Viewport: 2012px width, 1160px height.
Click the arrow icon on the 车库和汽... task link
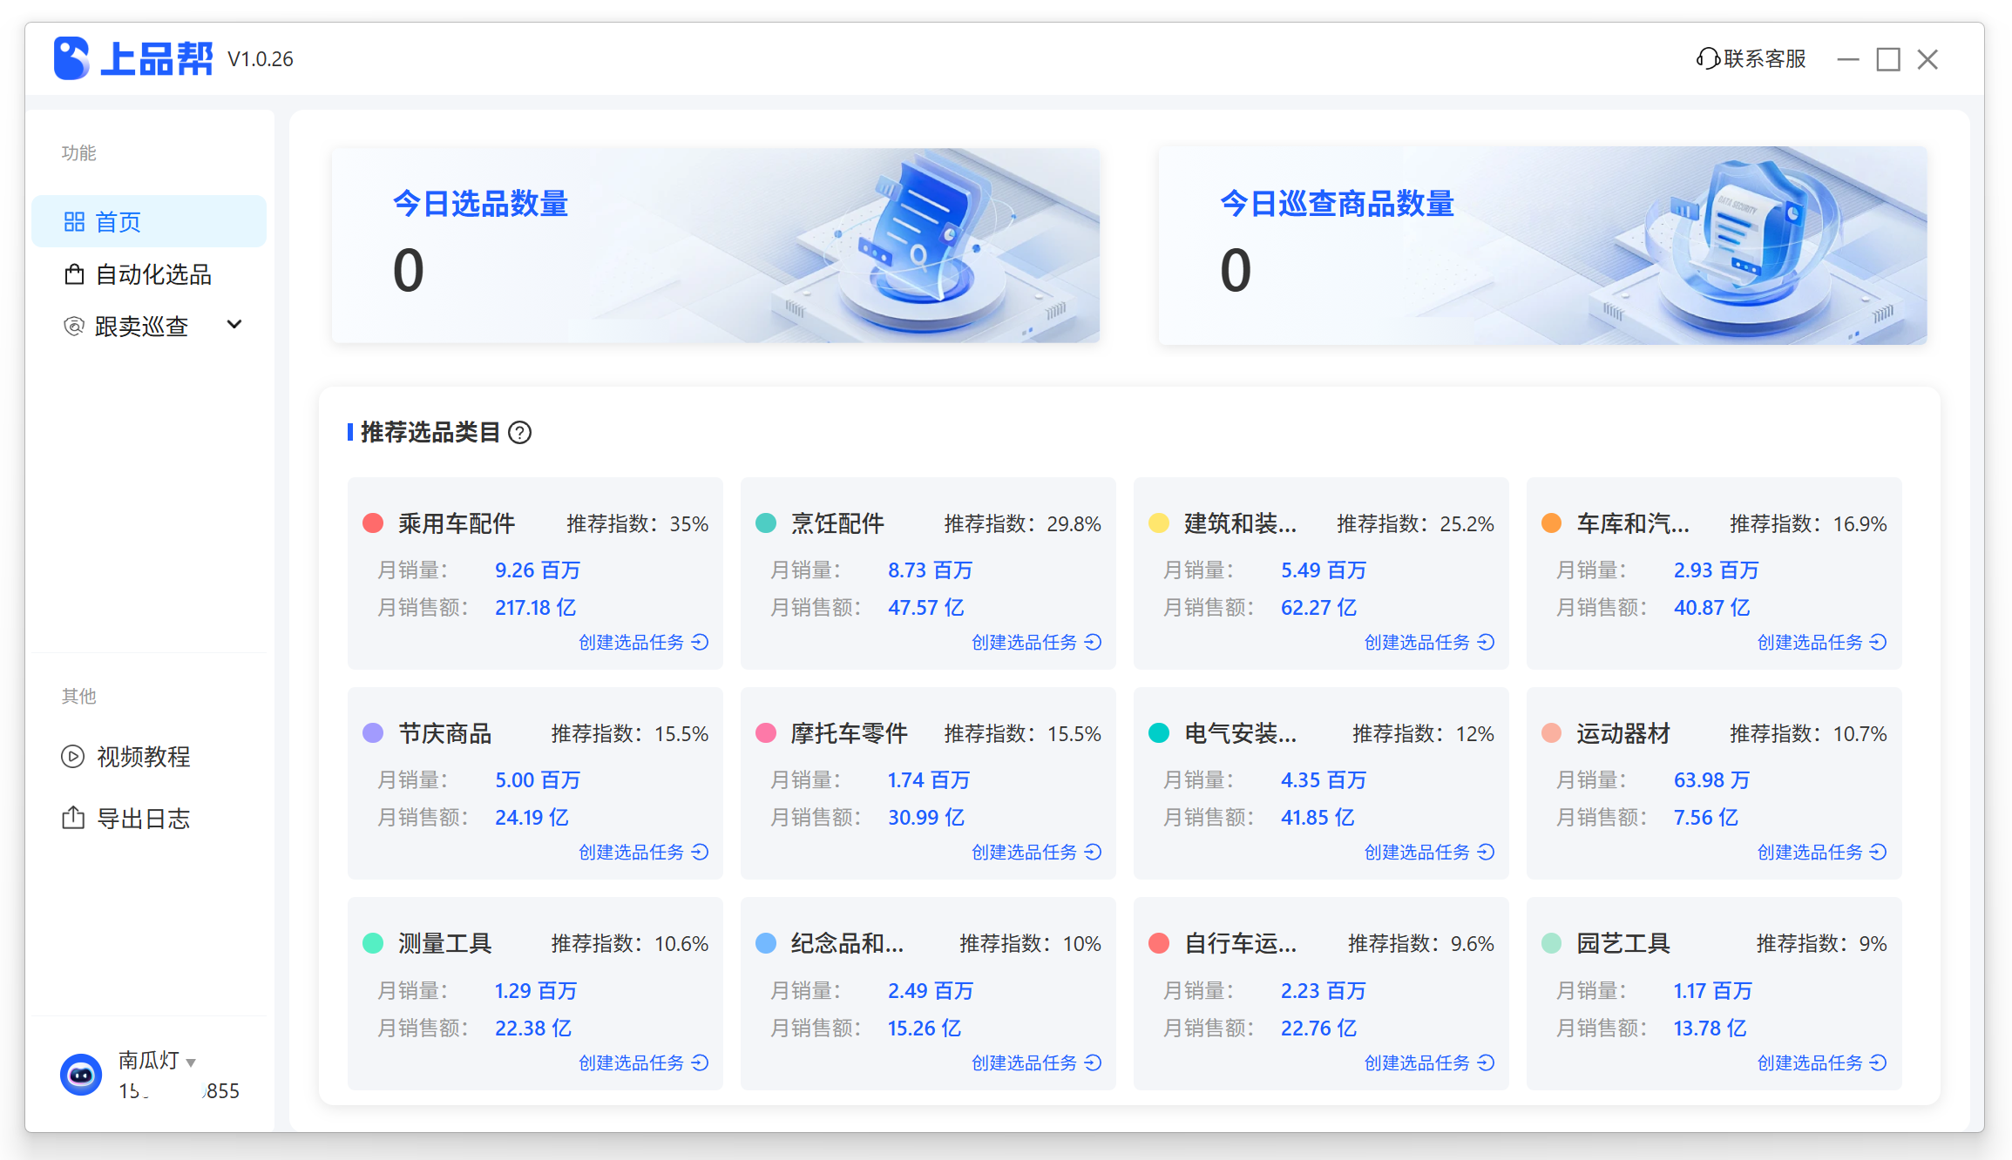click(1879, 642)
